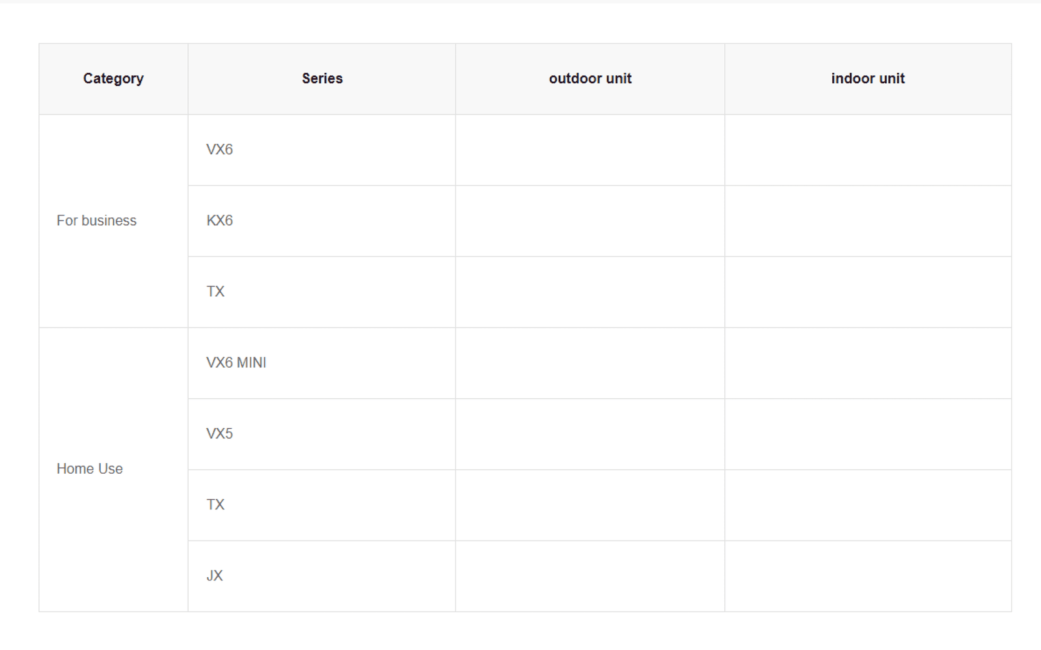Click empty indoor unit cell for KX6
The image size is (1041, 650).
tap(868, 221)
